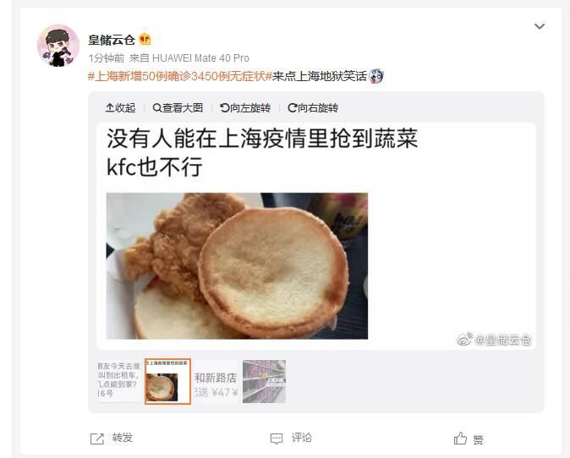Open the 皇储云仓 username profile link
The image size is (570, 458).
click(x=112, y=40)
